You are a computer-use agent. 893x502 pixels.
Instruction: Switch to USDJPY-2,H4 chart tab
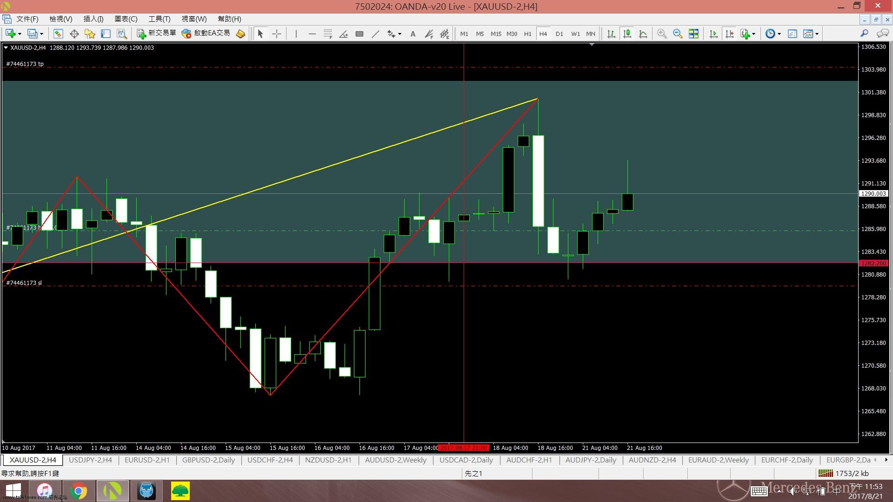click(x=90, y=460)
